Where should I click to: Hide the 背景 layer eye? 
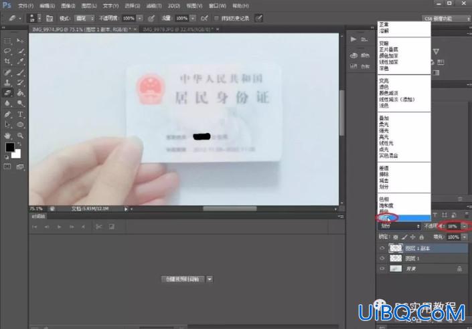382,269
